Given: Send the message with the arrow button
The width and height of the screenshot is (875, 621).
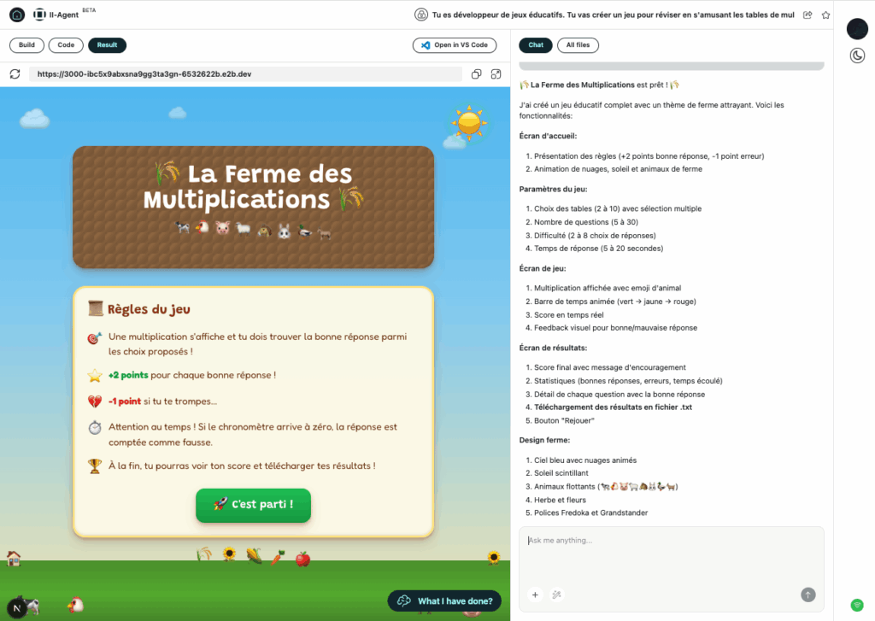Looking at the screenshot, I should pos(807,595).
